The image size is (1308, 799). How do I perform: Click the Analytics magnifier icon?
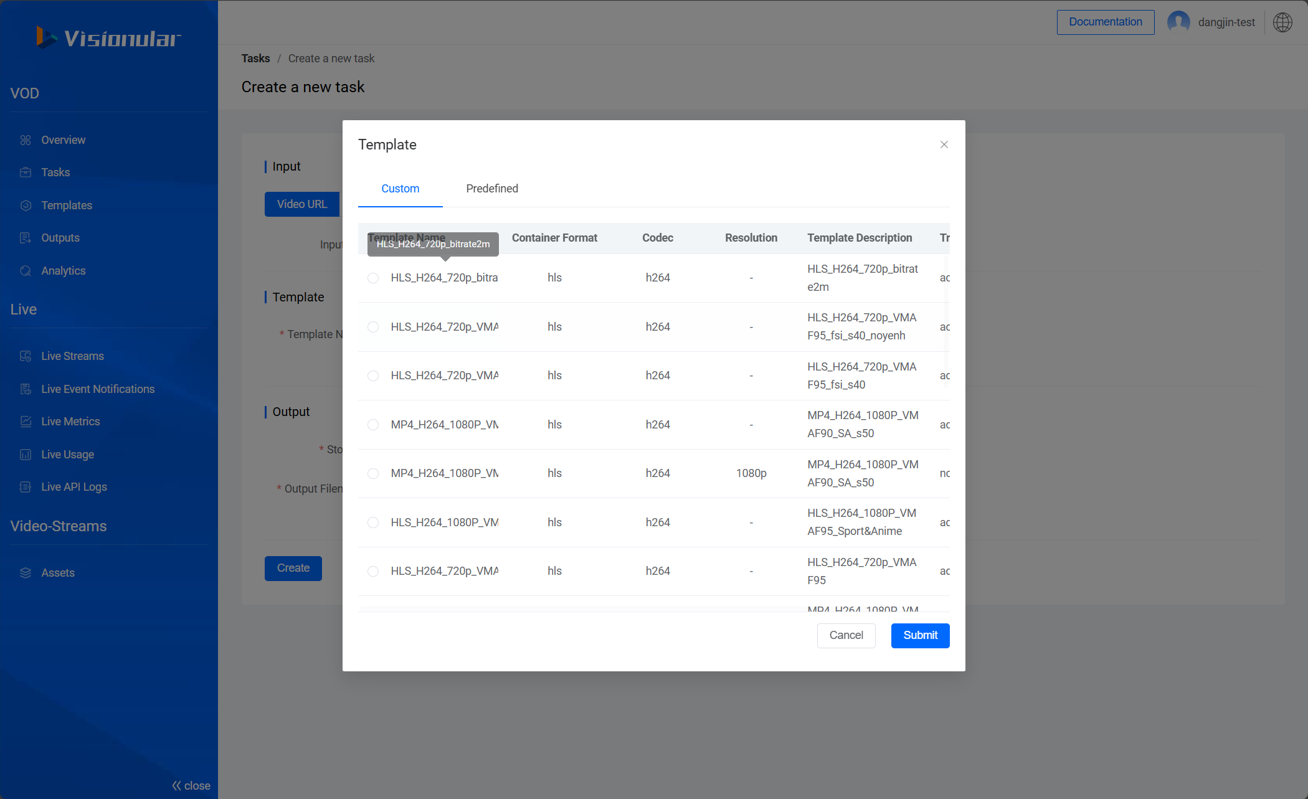26,271
